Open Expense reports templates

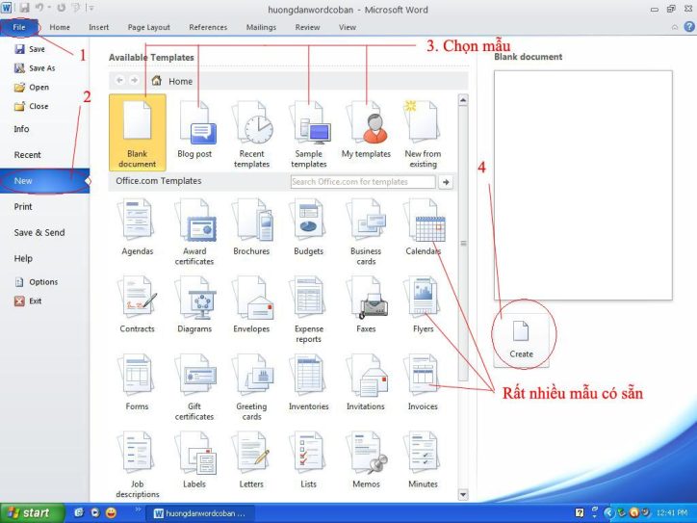tap(309, 310)
